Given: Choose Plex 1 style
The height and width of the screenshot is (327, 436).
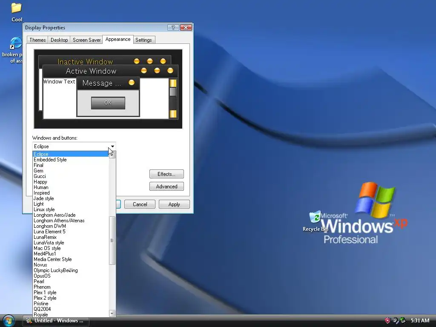Looking at the screenshot, I should tap(70, 293).
